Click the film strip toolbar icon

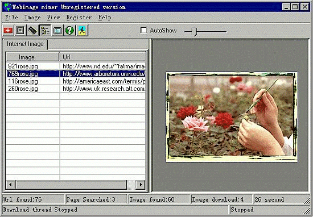(x=33, y=31)
